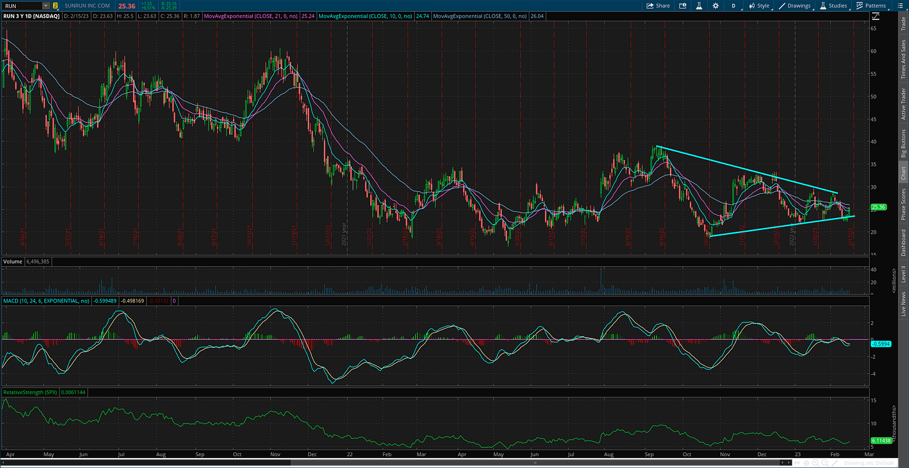Open the Active Trader side tab
The image size is (909, 468).
point(903,104)
